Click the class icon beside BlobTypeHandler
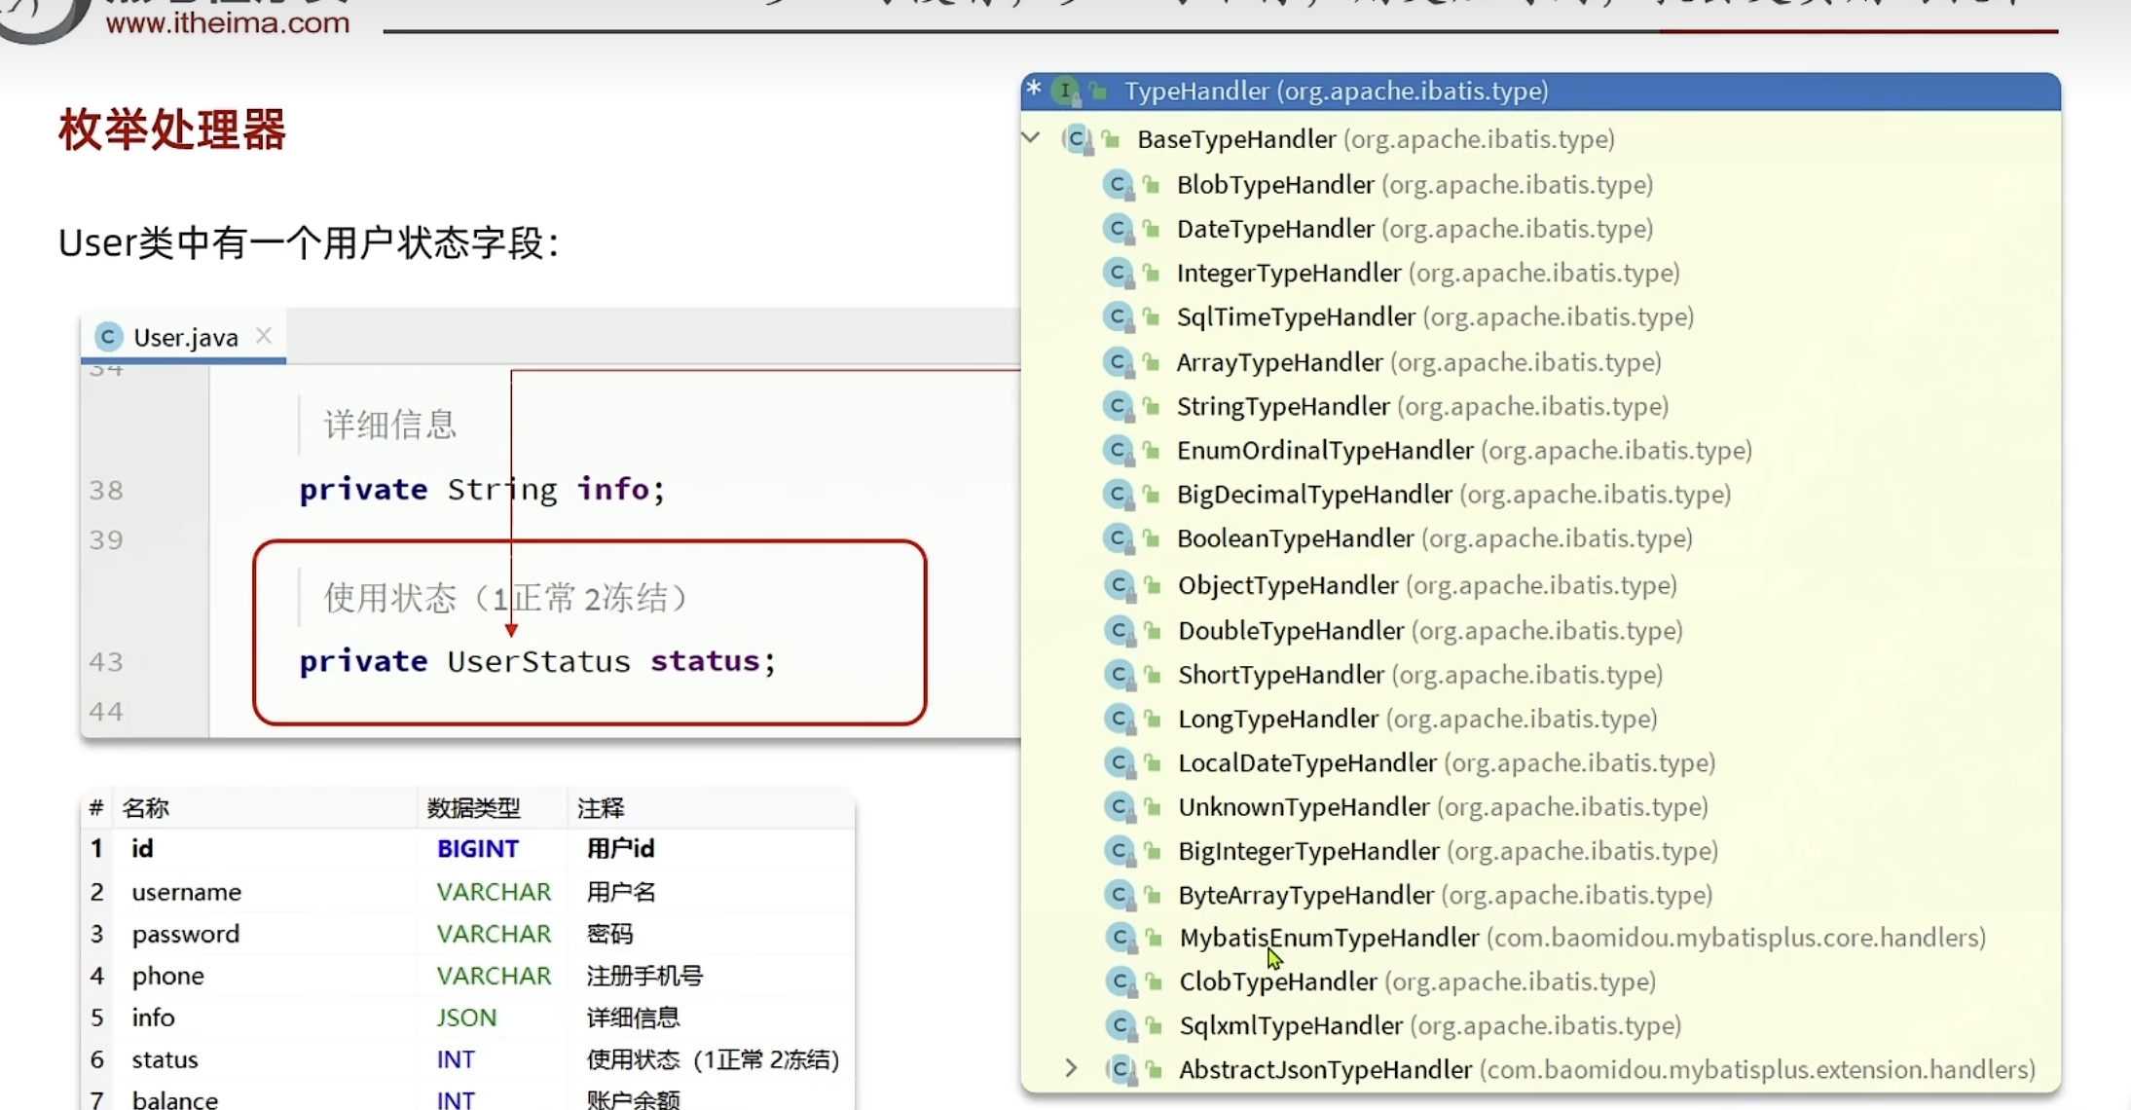The image size is (2131, 1110). (x=1118, y=184)
